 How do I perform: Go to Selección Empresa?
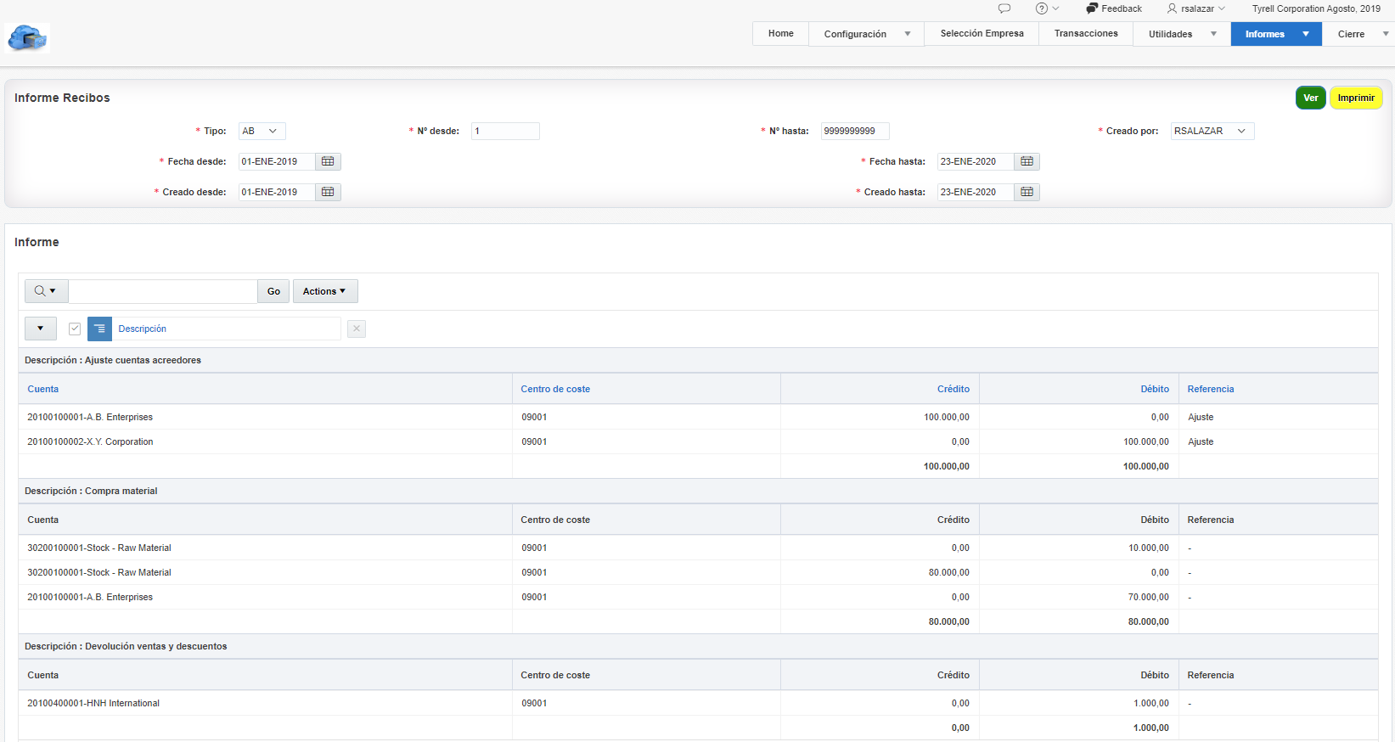[982, 34]
